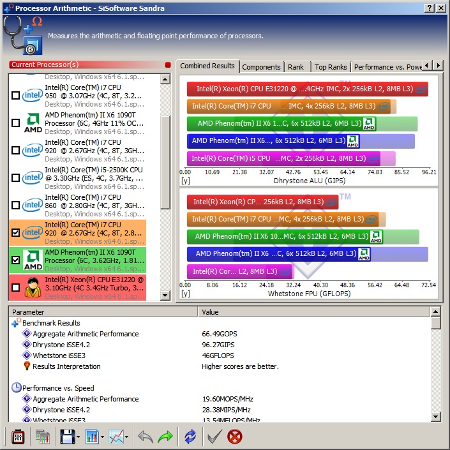450x450 pixels.
Task: Click the green forward arrow icon
Action: click(165, 437)
